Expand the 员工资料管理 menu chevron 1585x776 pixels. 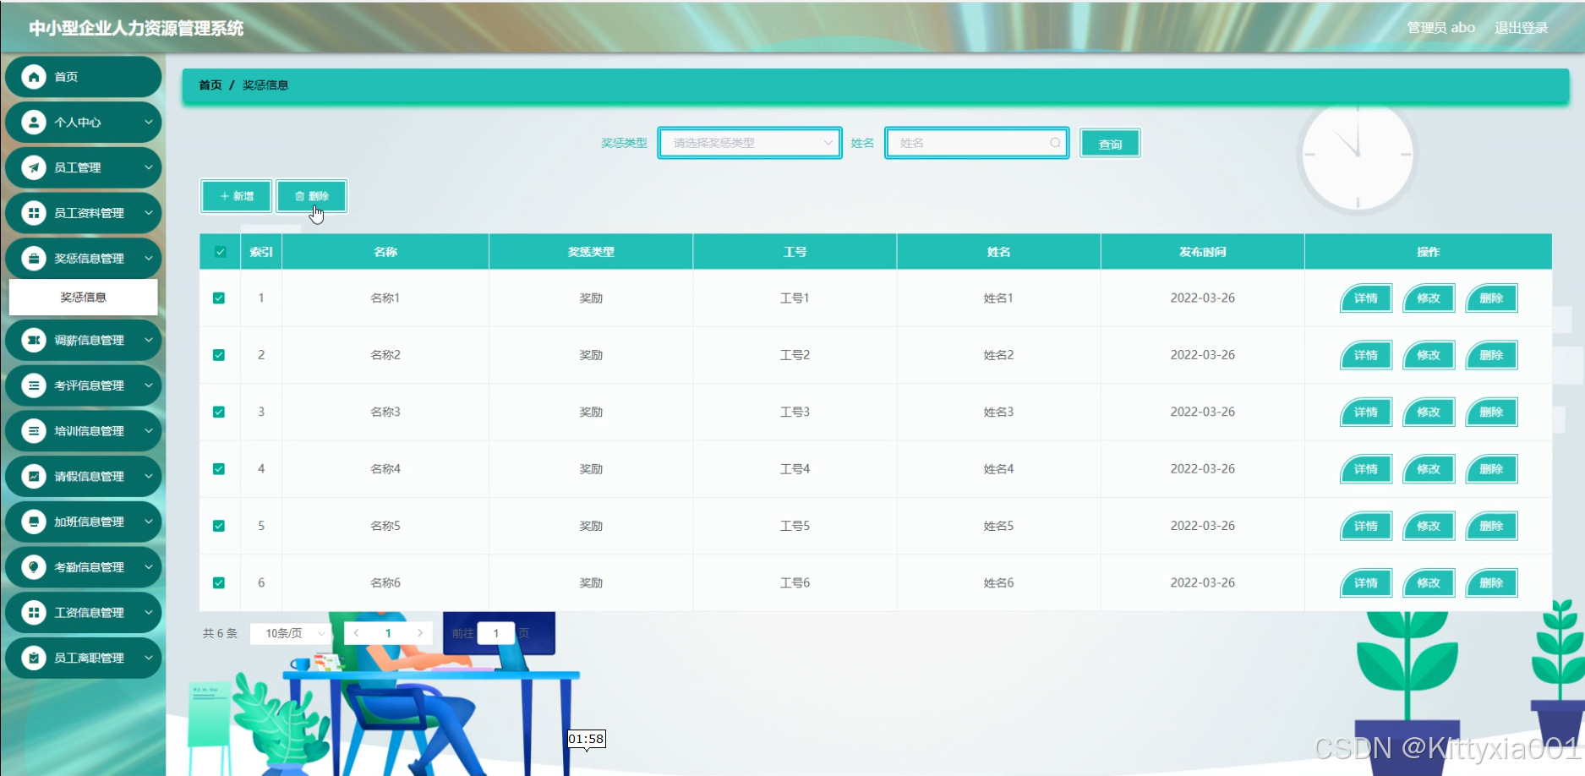(149, 213)
